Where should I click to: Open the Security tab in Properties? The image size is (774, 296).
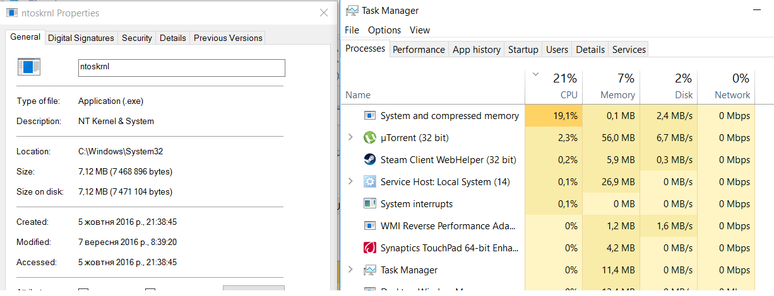click(137, 38)
